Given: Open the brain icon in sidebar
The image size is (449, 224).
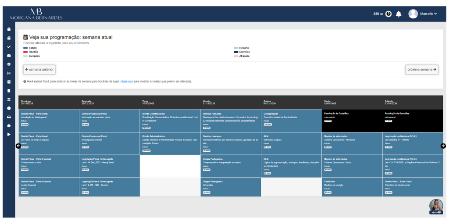Looking at the screenshot, I should click(x=9, y=108).
